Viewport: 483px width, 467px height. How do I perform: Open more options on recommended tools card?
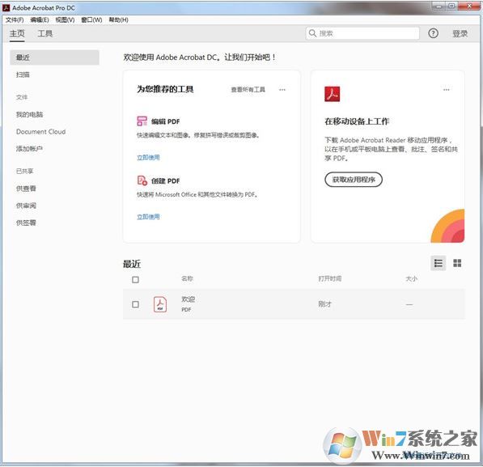[282, 90]
